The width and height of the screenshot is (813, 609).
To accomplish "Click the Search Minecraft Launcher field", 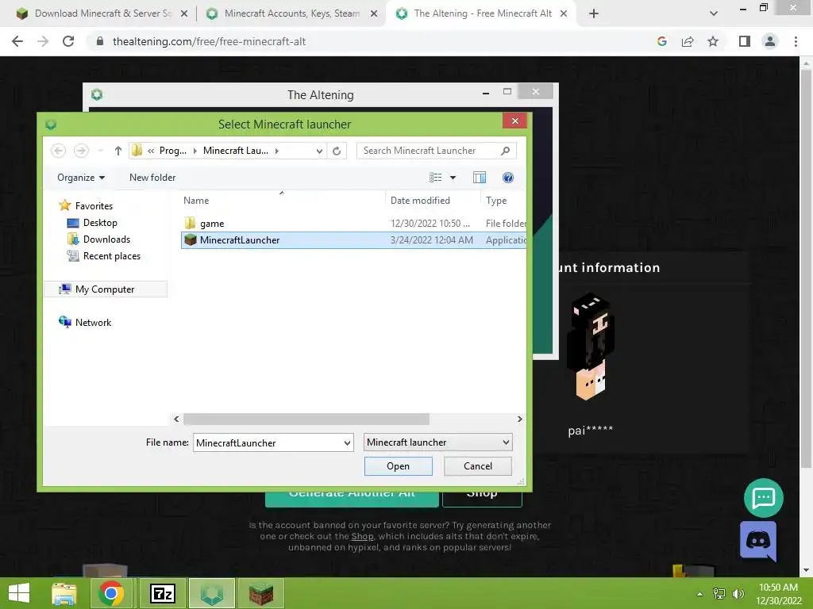I will pyautogui.click(x=430, y=151).
